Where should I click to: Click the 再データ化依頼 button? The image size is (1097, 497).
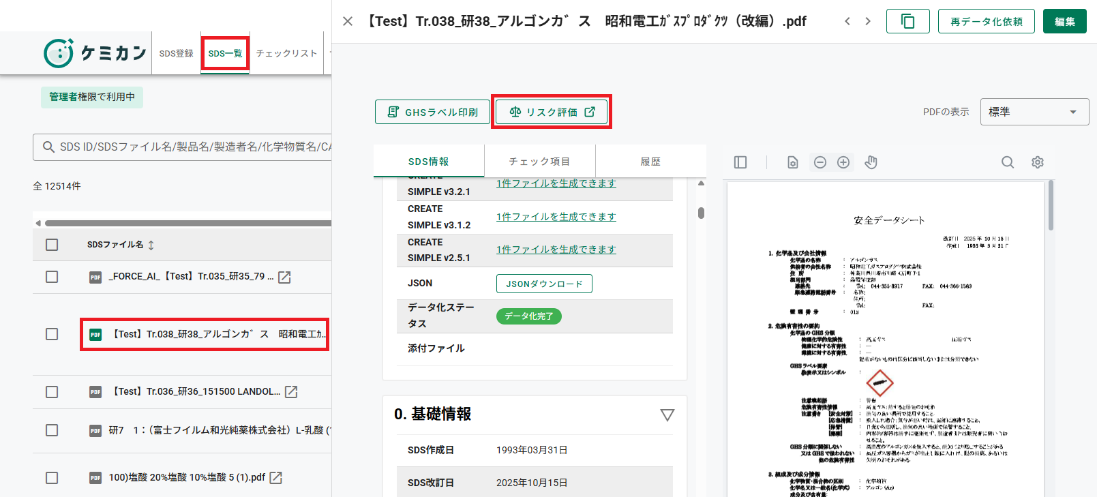point(987,21)
